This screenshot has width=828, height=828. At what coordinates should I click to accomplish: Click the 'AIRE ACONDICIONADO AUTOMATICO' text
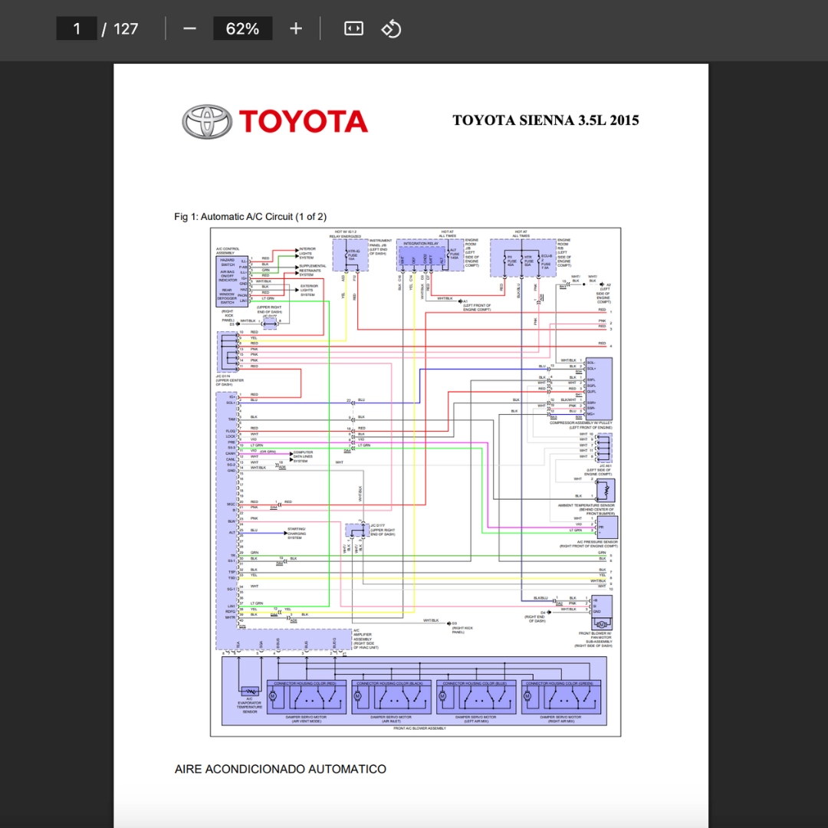(281, 769)
